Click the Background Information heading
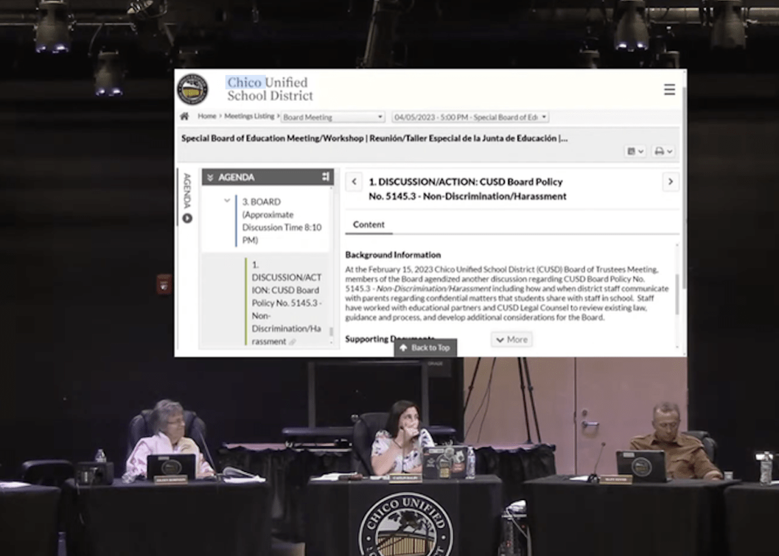The image size is (779, 556). [393, 255]
